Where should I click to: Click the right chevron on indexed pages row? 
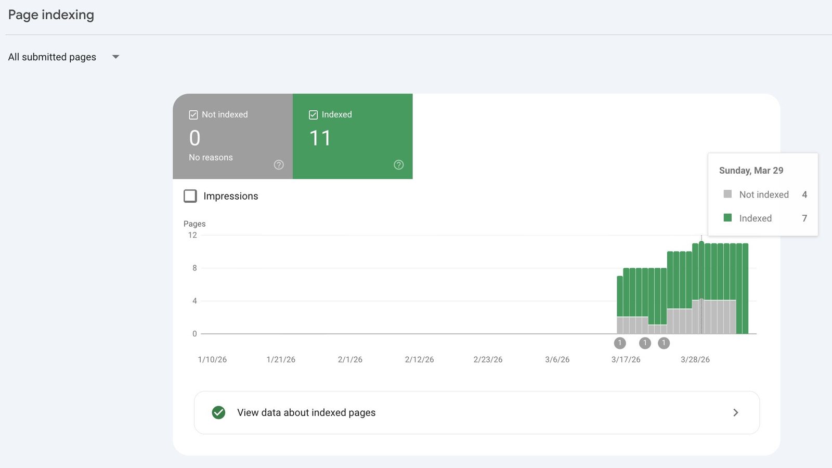[x=736, y=412]
